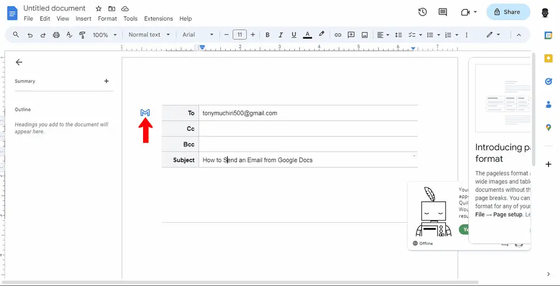Click the insert link icon

[338, 35]
